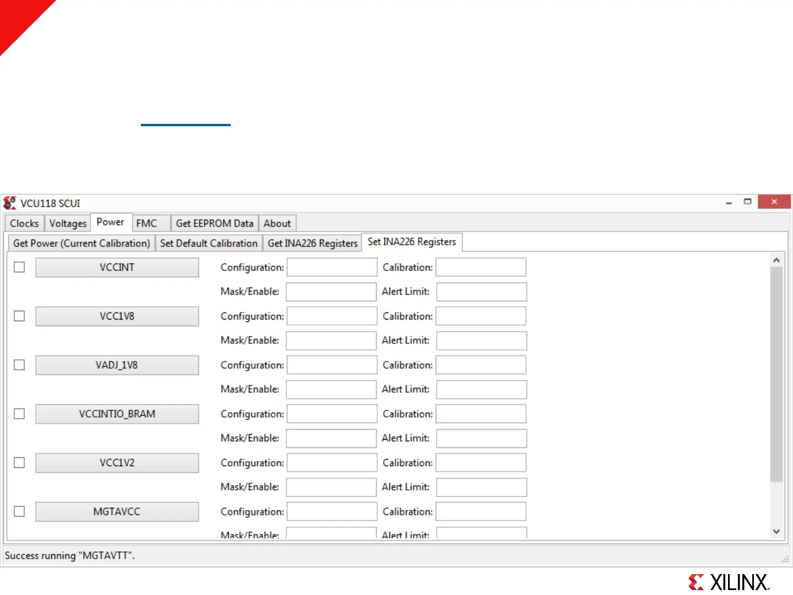The image size is (793, 595).
Task: Focus MGTAVCC Calibration input field
Action: [481, 511]
